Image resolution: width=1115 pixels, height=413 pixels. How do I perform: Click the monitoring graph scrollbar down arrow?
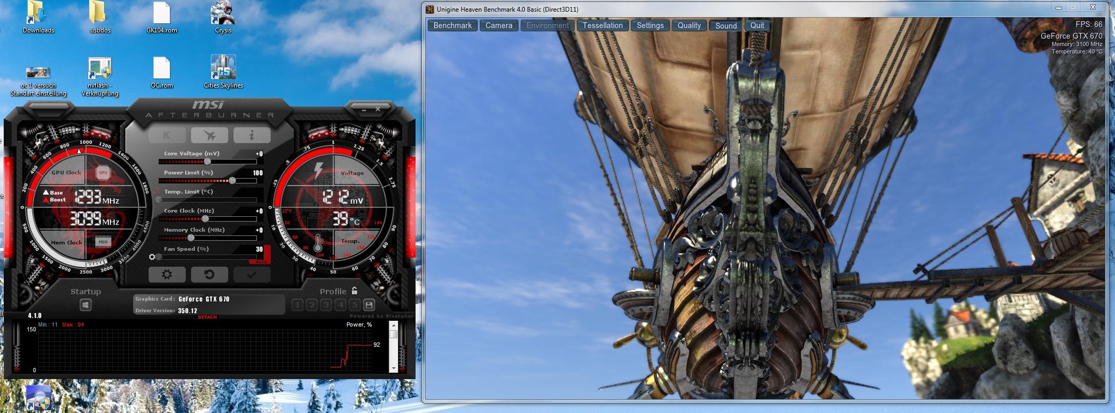pyautogui.click(x=393, y=368)
